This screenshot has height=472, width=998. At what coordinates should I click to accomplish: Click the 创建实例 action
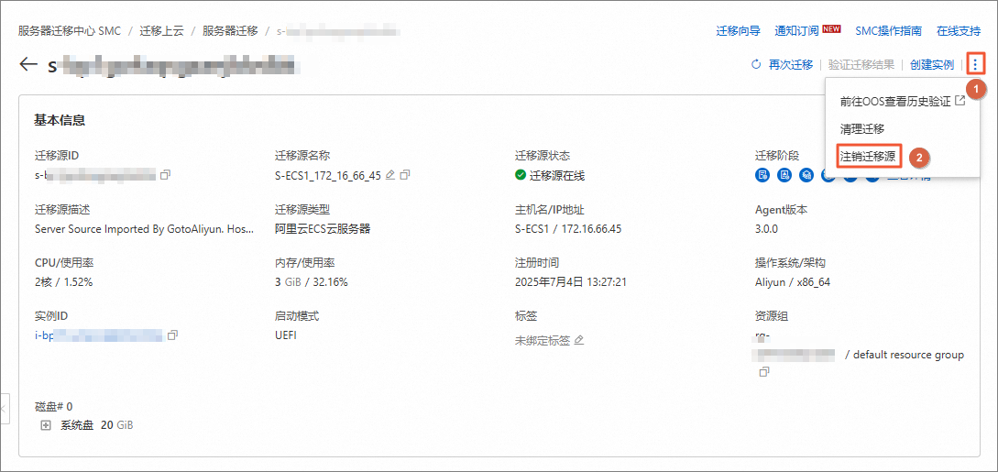pyautogui.click(x=932, y=64)
